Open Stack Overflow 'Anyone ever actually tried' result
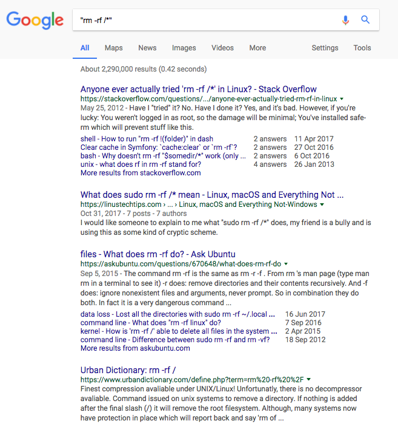This screenshot has width=398, height=432. [198, 89]
